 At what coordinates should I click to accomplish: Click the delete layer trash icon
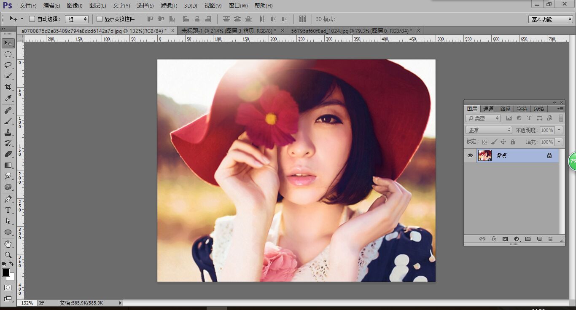[550, 239]
